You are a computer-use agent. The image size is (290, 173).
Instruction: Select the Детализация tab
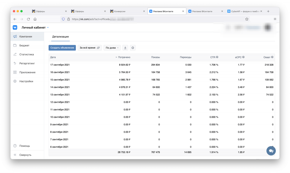(61, 37)
